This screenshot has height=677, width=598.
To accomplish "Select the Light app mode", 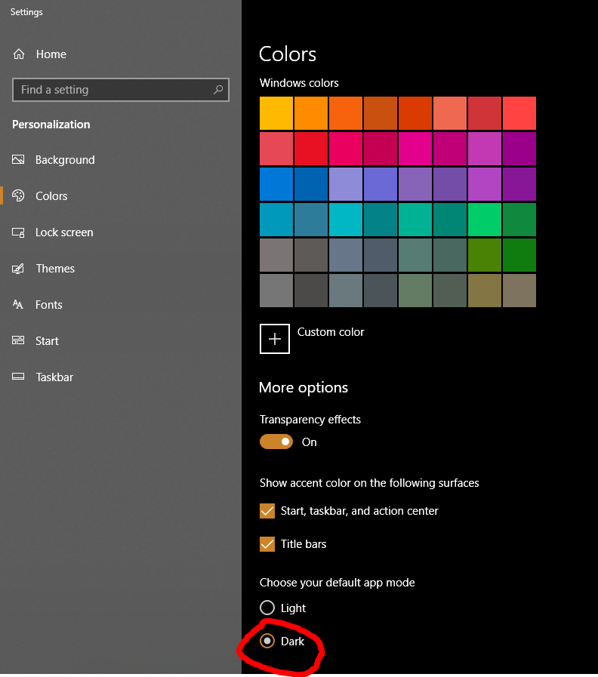I will pyautogui.click(x=267, y=608).
